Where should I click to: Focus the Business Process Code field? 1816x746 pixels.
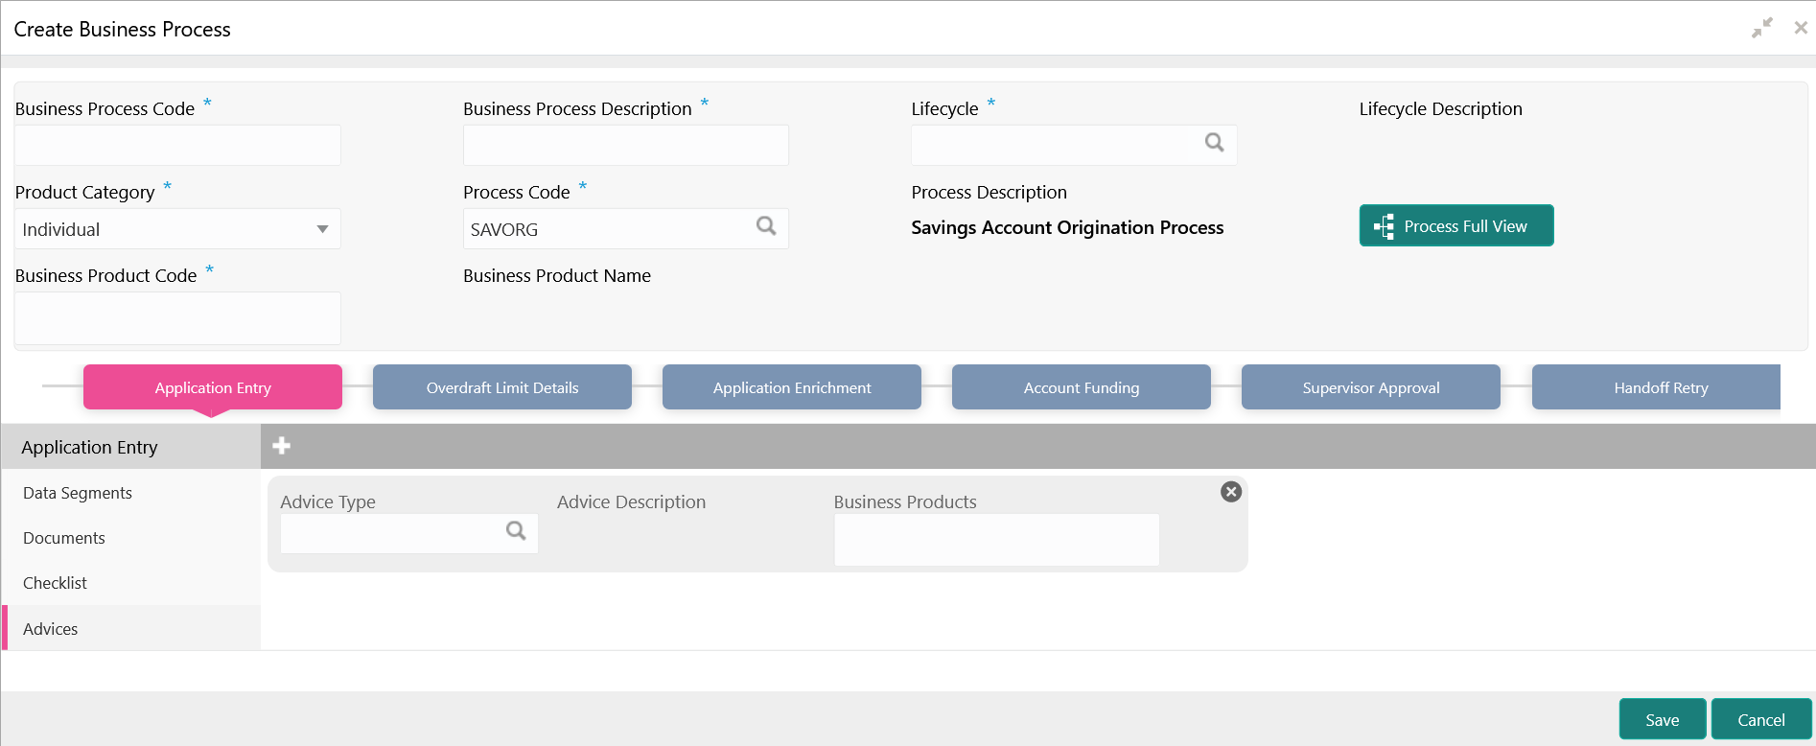[x=177, y=146]
